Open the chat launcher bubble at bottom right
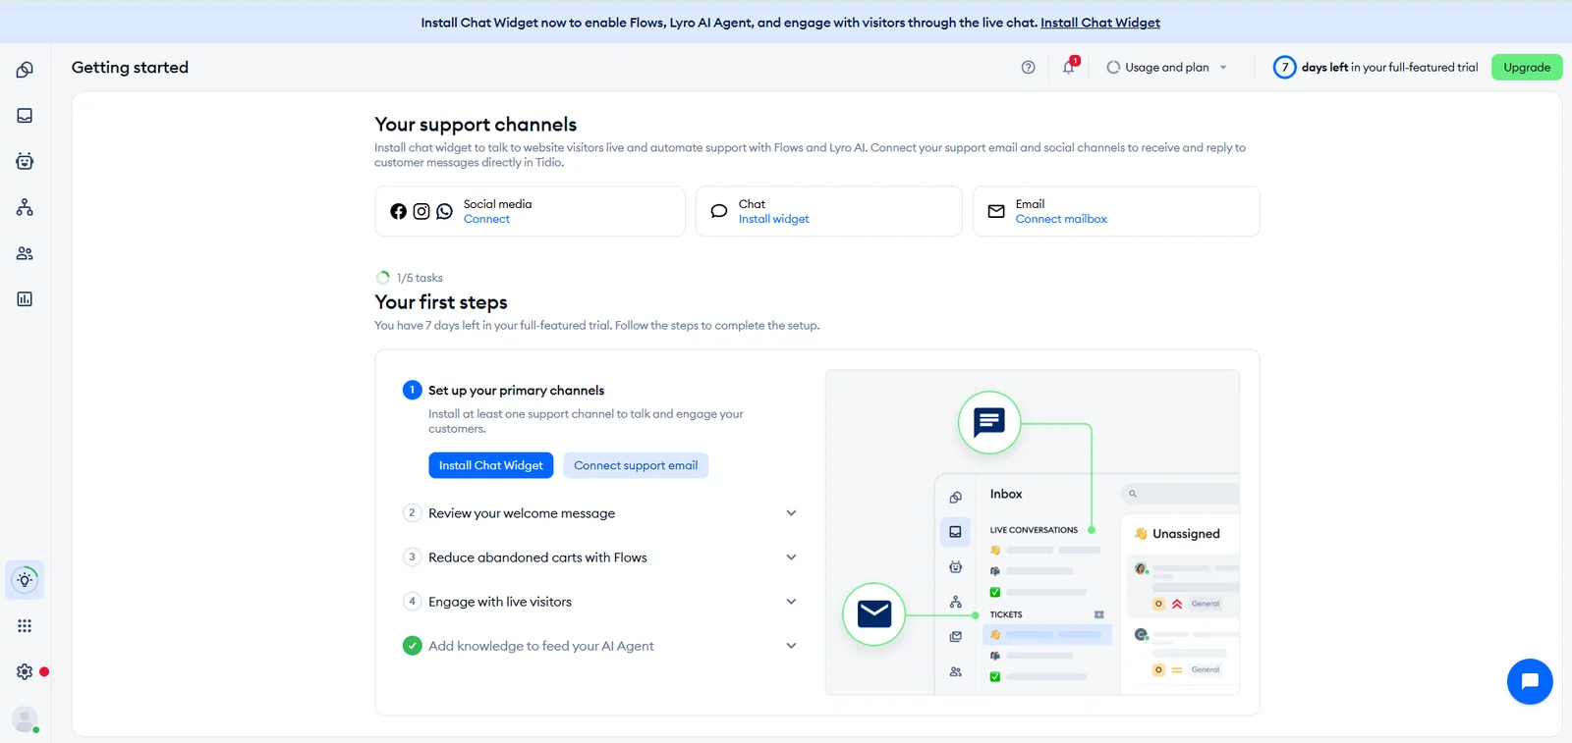 [1530, 681]
